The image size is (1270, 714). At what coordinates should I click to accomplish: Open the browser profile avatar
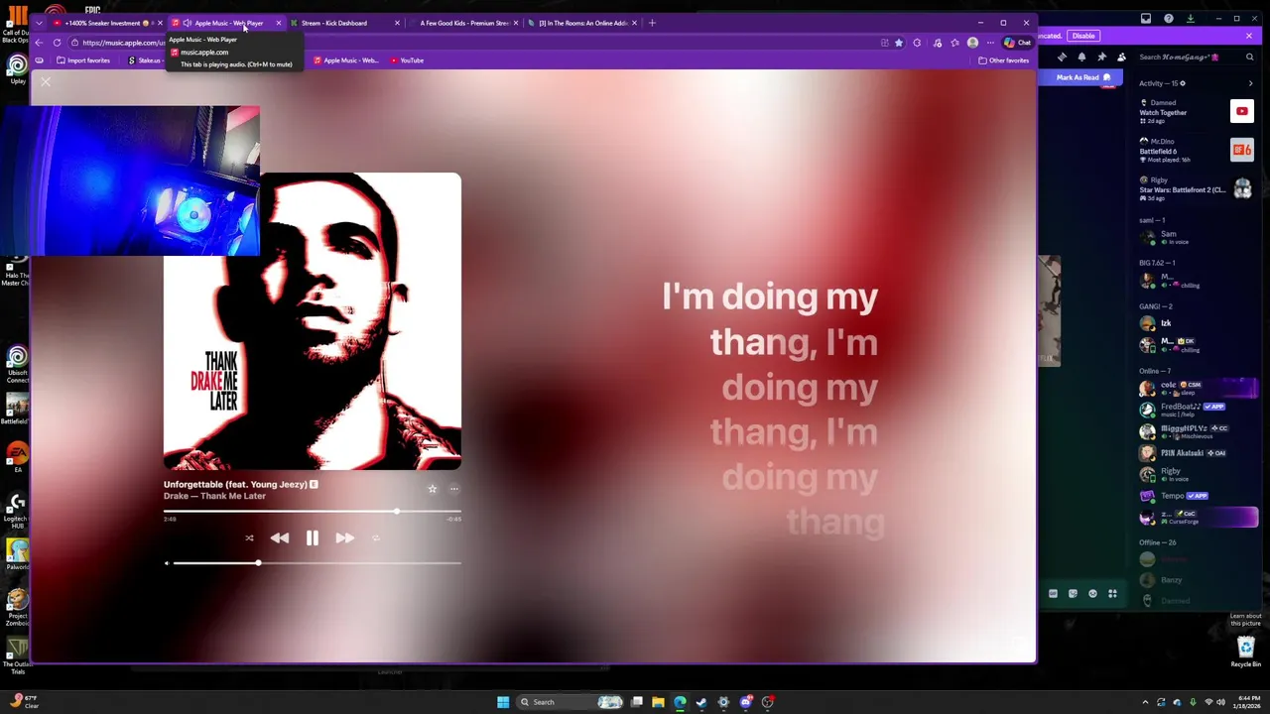pos(972,43)
